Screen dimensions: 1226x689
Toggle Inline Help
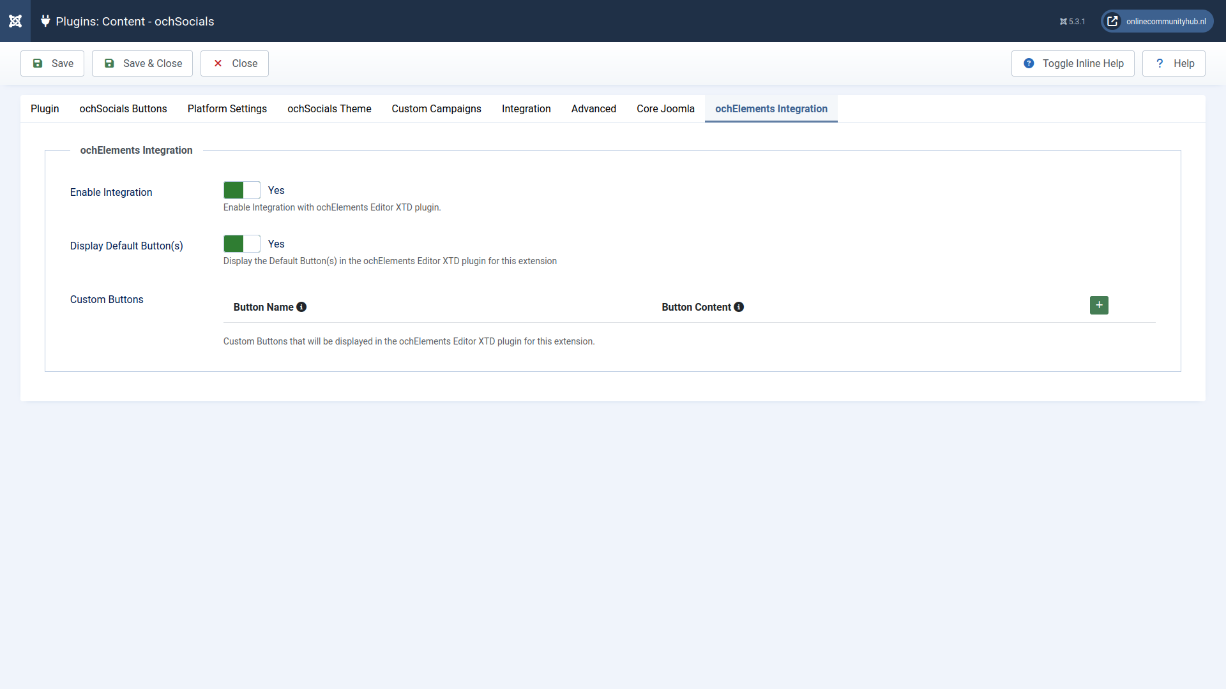coord(1073,63)
